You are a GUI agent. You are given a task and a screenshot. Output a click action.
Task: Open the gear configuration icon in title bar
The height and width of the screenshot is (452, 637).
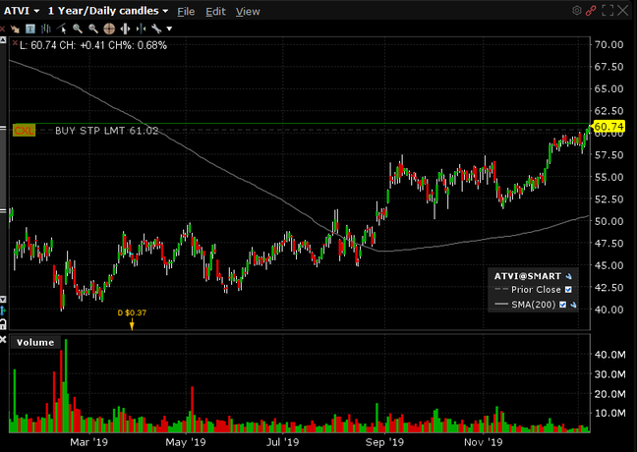(576, 11)
